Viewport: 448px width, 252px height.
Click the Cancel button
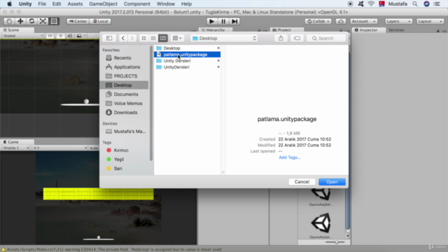pos(302,182)
